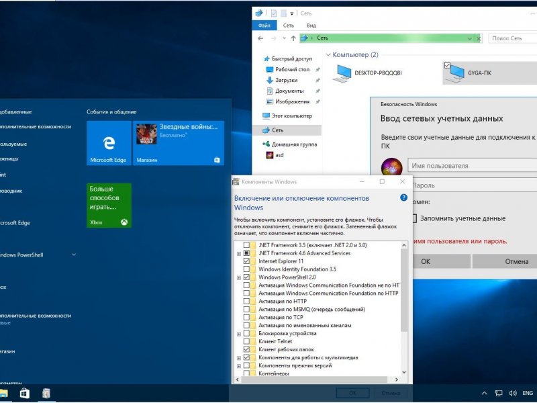This screenshot has height=403, width=537.
Task: Select the GYGA-ПК computer item
Action: (490, 73)
